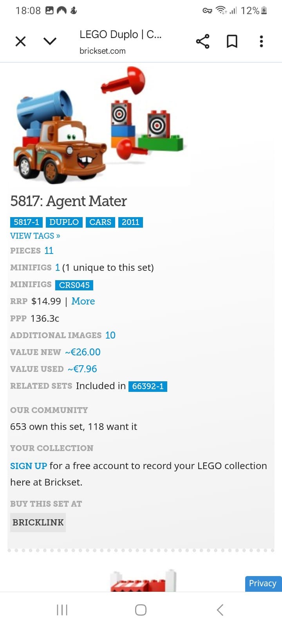Open the three-dot overflow menu
282x627 pixels.
[x=261, y=41]
